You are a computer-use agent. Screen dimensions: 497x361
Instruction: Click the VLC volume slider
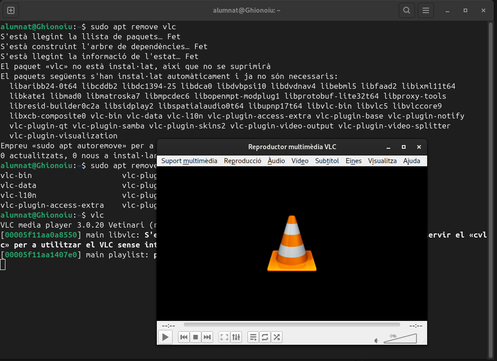coord(400,339)
